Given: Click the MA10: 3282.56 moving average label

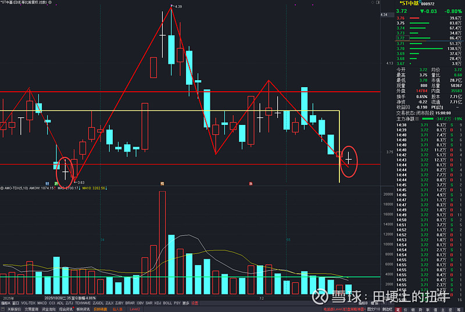Looking at the screenshot, I should (x=94, y=188).
